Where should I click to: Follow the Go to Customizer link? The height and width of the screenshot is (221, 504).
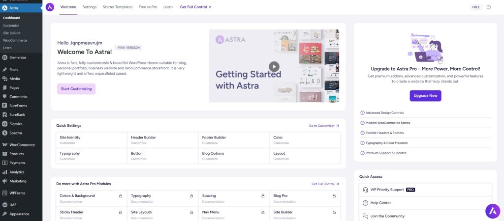coord(324,126)
